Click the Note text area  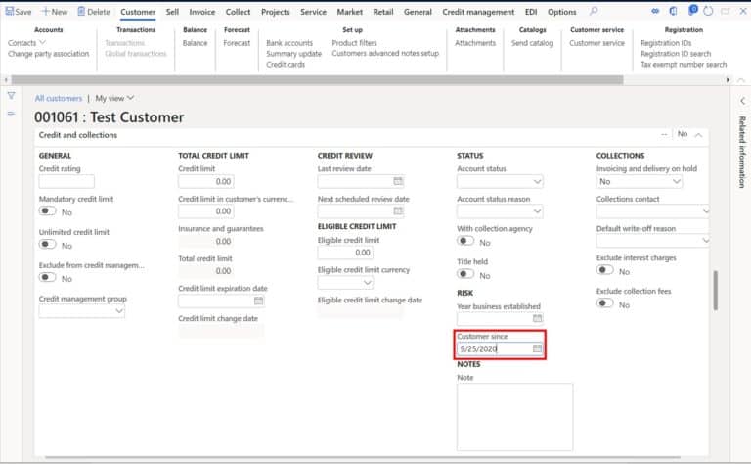[x=514, y=417]
